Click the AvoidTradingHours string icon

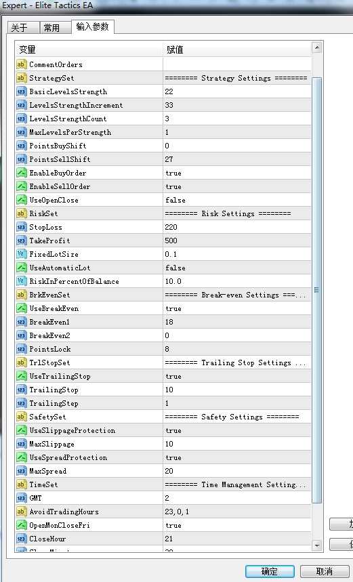22,512
